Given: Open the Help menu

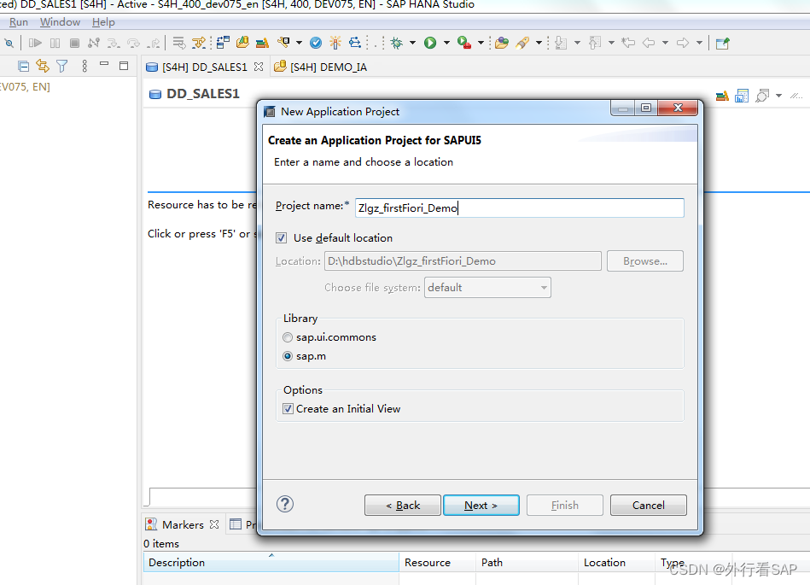Looking at the screenshot, I should pyautogui.click(x=103, y=22).
